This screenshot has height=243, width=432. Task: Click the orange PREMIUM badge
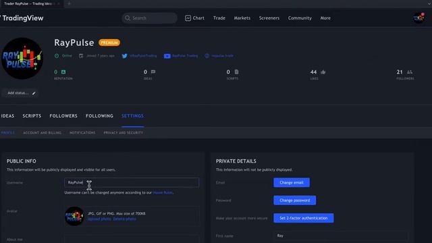109,43
